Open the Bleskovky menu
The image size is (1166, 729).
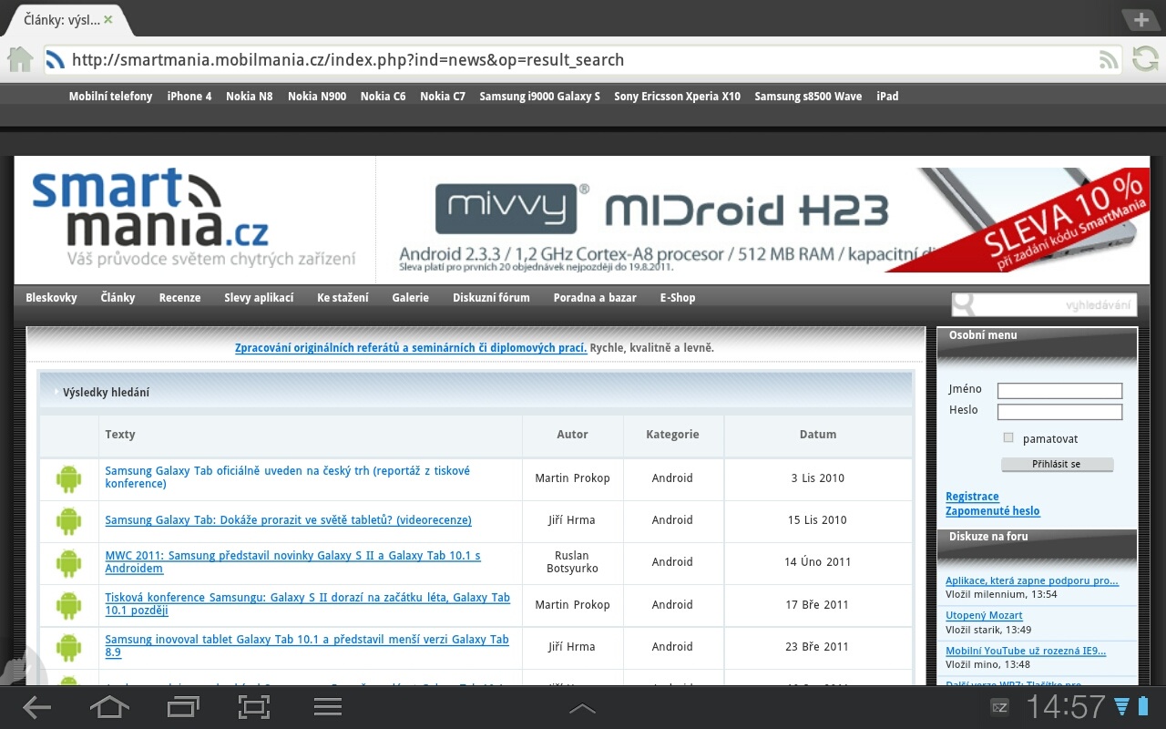point(51,298)
